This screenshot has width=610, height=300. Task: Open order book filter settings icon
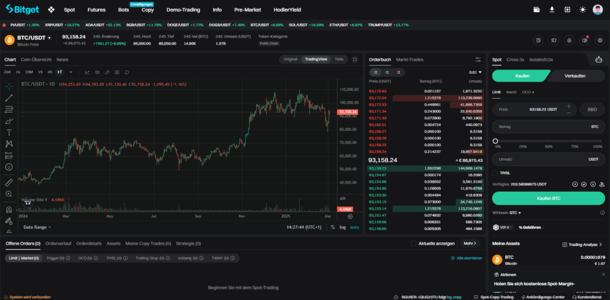(x=478, y=60)
